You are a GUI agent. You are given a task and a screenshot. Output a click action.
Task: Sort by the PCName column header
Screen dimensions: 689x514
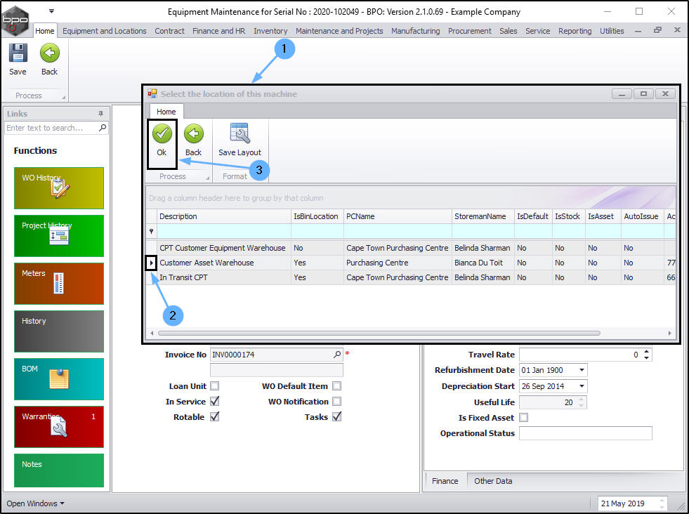[398, 216]
